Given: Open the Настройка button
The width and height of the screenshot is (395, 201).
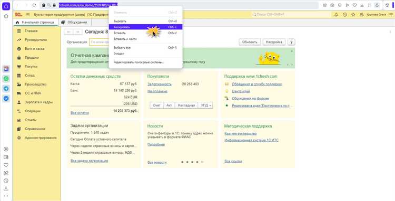Looking at the screenshot, I should coord(274,42).
